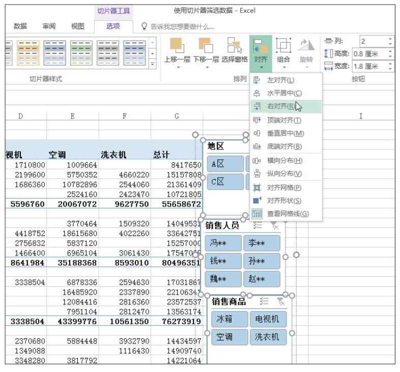Screen dimensions: 400x372
Task: Toggle Snap to Shape (对齐形状)
Action: coord(286,201)
